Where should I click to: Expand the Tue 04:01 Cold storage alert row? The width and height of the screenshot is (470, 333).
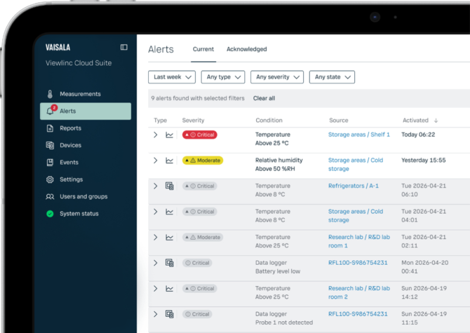(x=155, y=211)
